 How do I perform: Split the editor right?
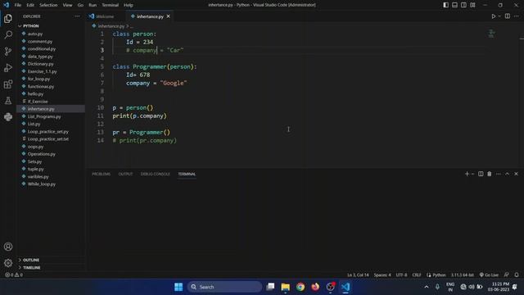[508, 16]
